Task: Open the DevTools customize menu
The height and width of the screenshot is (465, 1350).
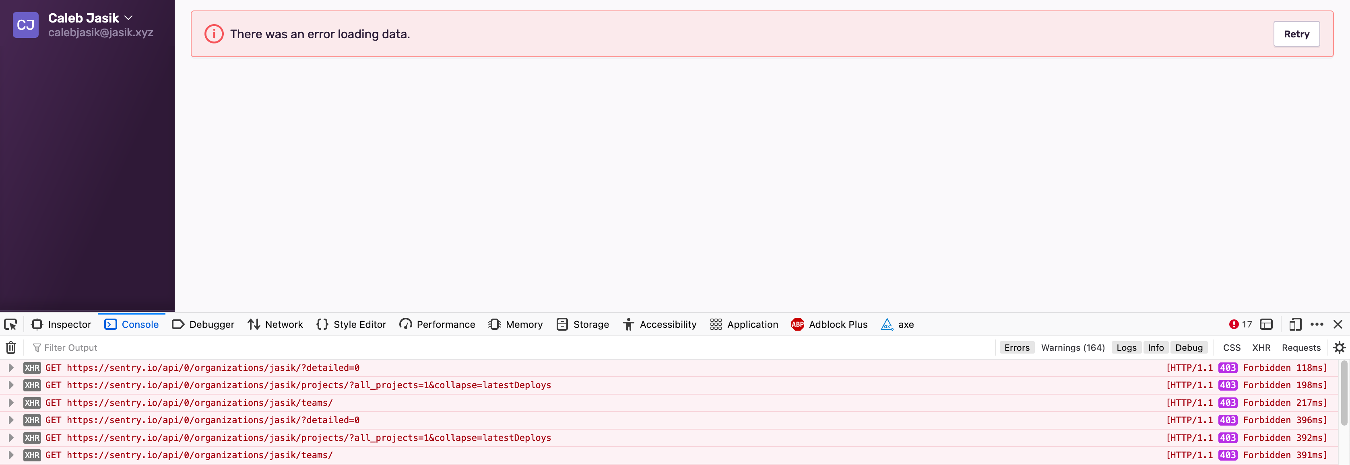Action: click(1317, 324)
